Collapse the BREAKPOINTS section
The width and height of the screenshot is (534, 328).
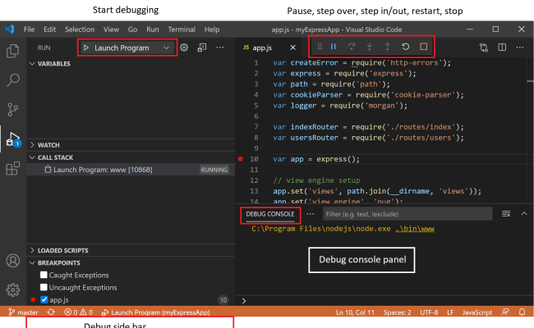pos(55,263)
